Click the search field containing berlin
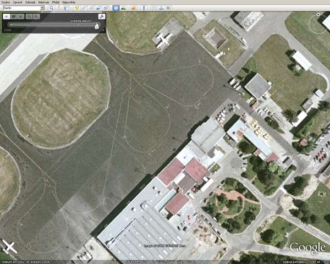The width and height of the screenshot is (330, 264). (21, 8)
